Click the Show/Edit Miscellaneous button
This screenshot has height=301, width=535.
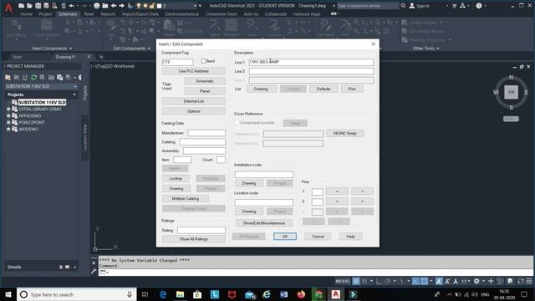(264, 223)
